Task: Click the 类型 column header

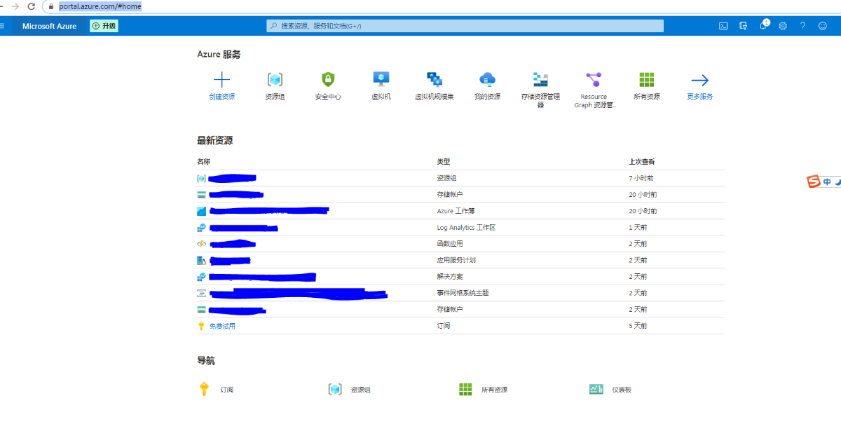Action: [444, 162]
